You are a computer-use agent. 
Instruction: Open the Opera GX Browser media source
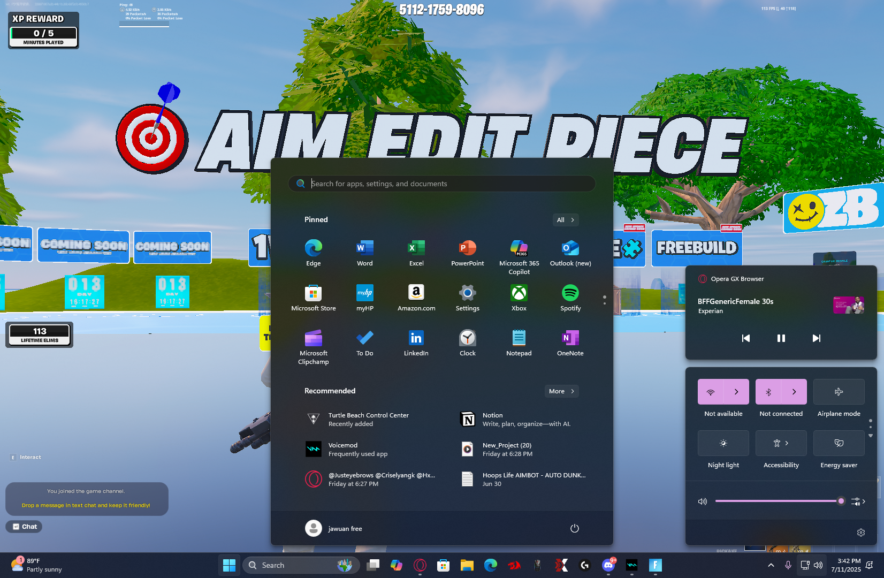coord(731,279)
